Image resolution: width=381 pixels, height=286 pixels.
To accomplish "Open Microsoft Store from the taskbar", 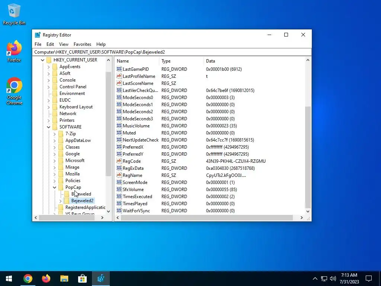I will pos(82,279).
